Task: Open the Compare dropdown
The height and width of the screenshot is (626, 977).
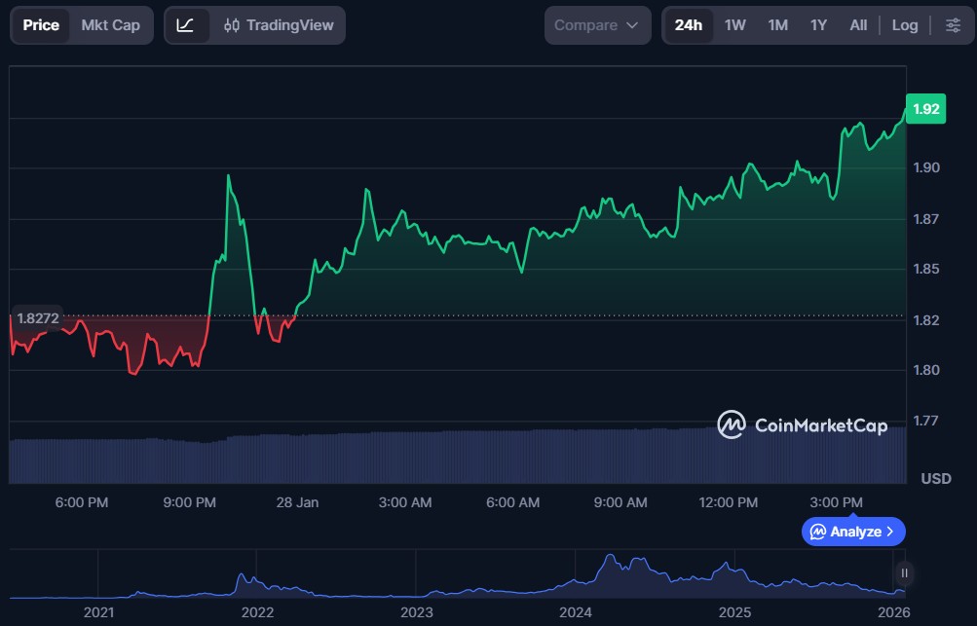Action: pyautogui.click(x=596, y=25)
